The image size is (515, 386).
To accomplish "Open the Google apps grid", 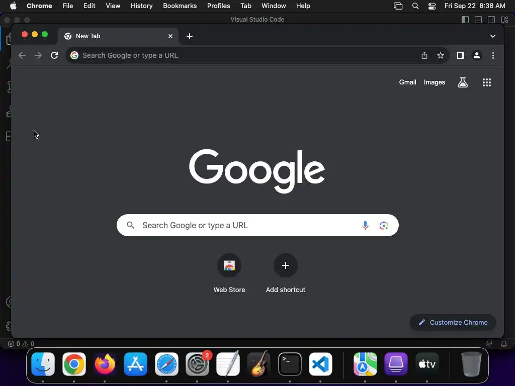I will coord(487,82).
